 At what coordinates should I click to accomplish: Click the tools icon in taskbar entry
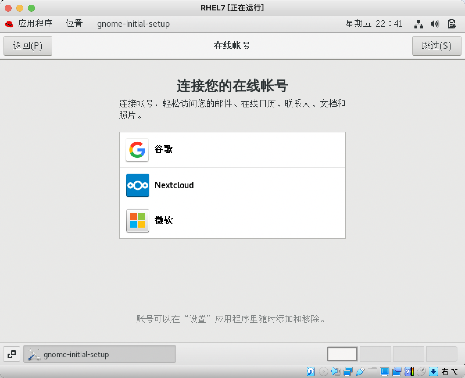point(34,354)
